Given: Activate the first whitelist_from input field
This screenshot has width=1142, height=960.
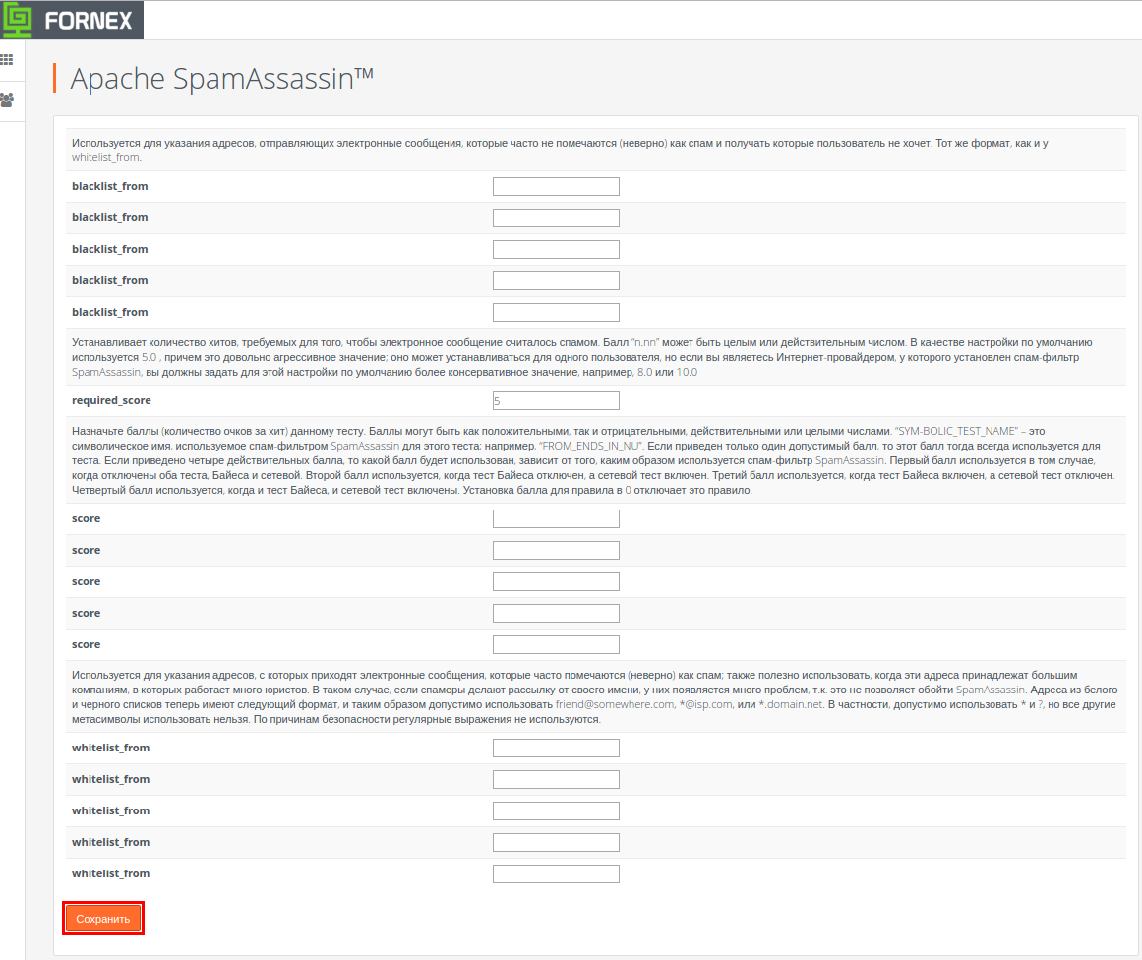Looking at the screenshot, I should click(x=556, y=749).
